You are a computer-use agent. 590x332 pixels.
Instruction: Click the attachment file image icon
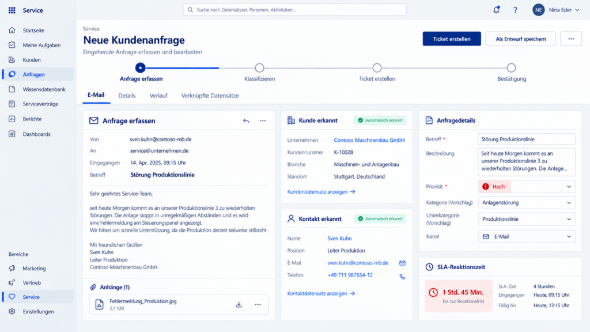click(x=99, y=304)
